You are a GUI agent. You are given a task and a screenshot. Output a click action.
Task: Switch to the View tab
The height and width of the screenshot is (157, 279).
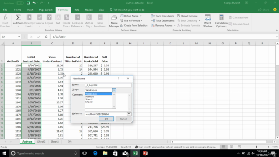pyautogui.click(x=101, y=10)
